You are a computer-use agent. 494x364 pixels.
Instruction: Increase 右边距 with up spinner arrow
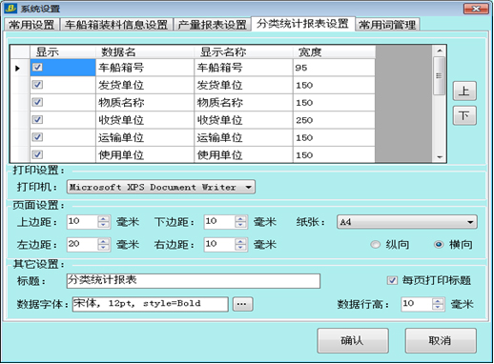click(x=240, y=241)
